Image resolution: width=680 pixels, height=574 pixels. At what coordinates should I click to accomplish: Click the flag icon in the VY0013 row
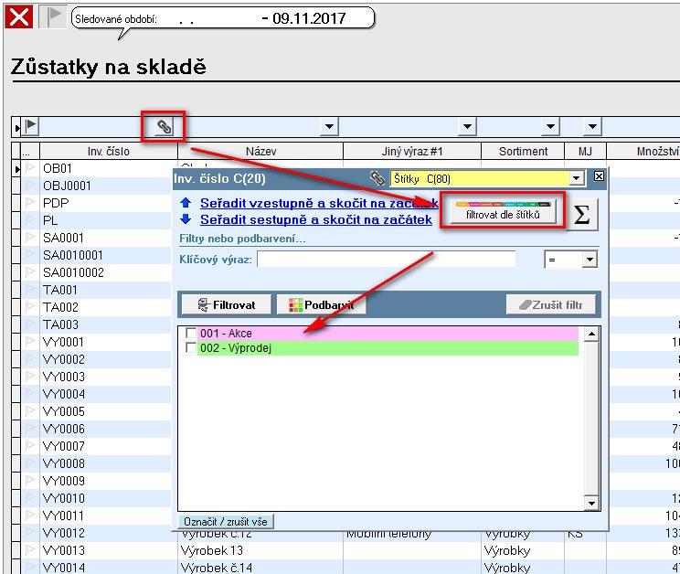(x=30, y=549)
